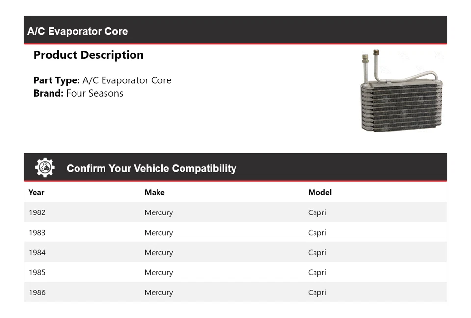Click the Year column header

pos(36,192)
